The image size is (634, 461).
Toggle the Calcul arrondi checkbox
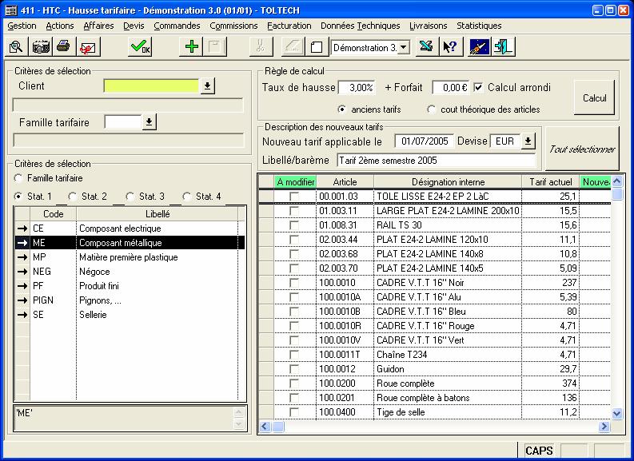[478, 87]
